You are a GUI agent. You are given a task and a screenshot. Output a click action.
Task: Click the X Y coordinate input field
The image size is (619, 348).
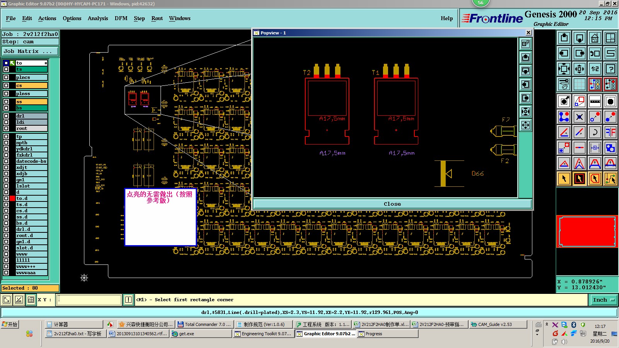89,300
